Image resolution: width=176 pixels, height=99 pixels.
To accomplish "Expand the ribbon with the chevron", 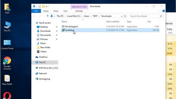I will pyautogui.click(x=160, y=11).
